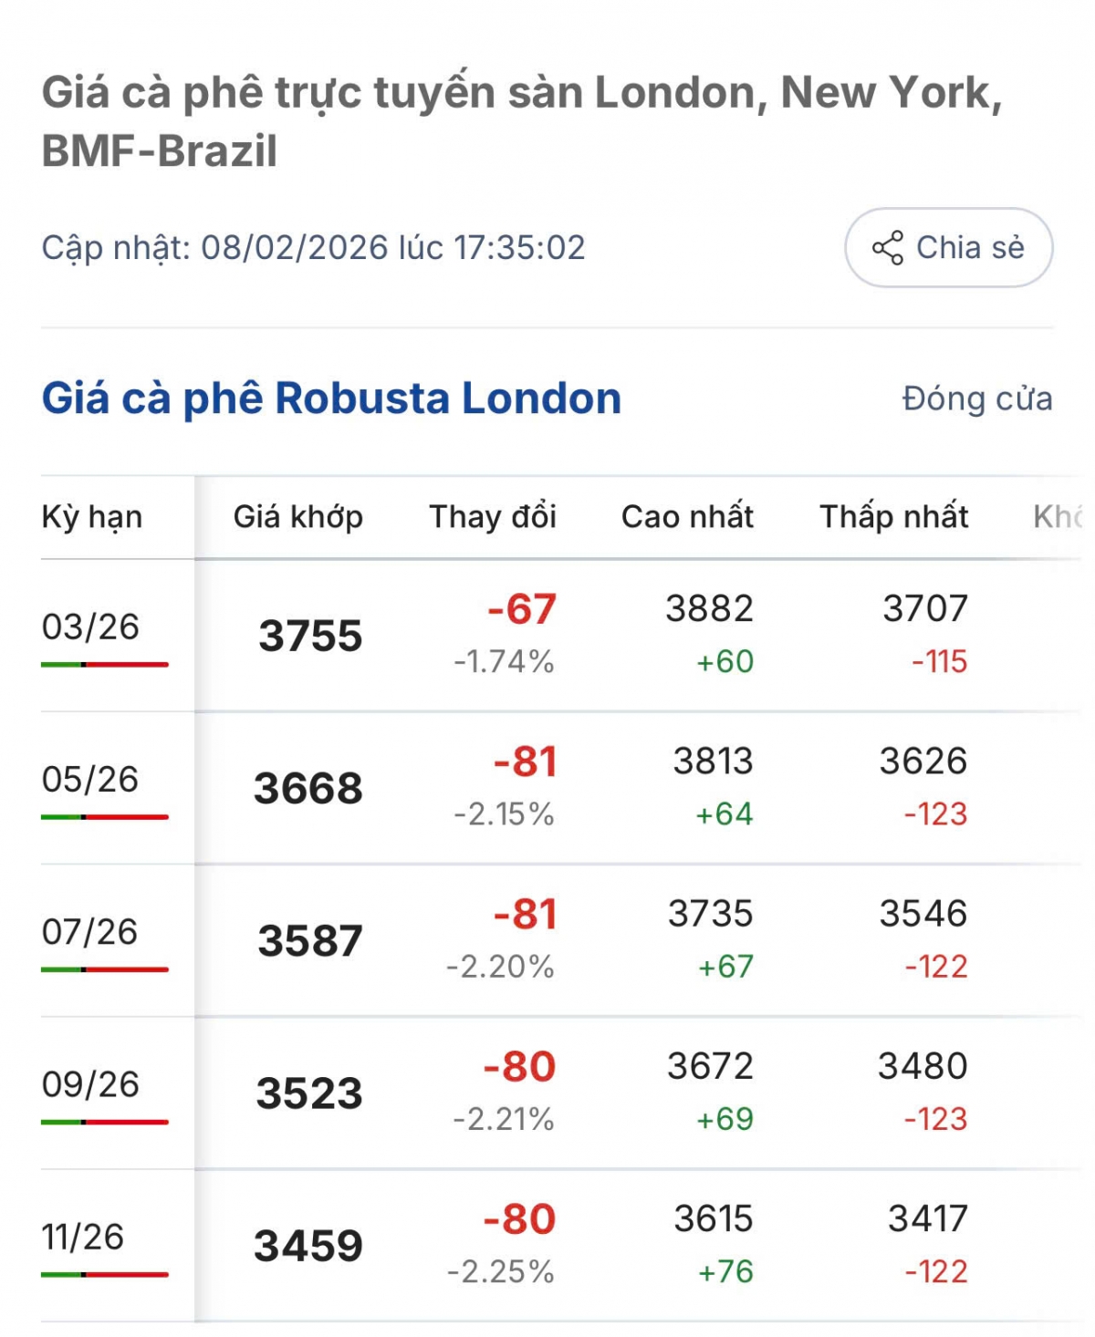
Task: Tap the Thấp nhất column header
Action: 893,517
